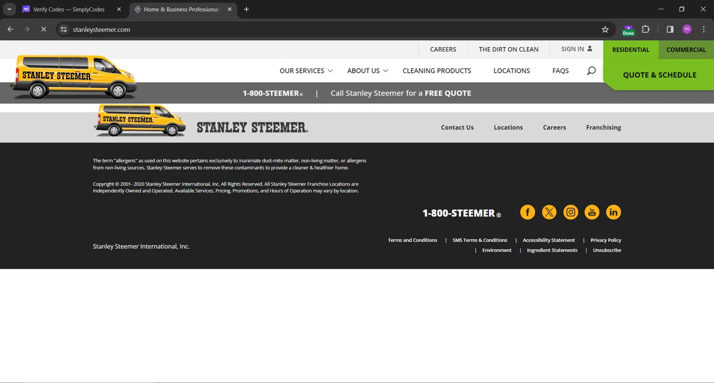Open the LinkedIn social icon
Viewport: 714px width, 383px height.
(x=614, y=212)
